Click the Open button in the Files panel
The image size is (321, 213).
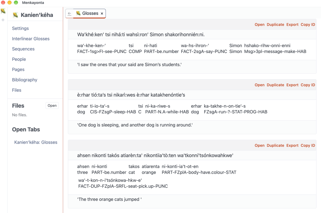click(x=52, y=106)
